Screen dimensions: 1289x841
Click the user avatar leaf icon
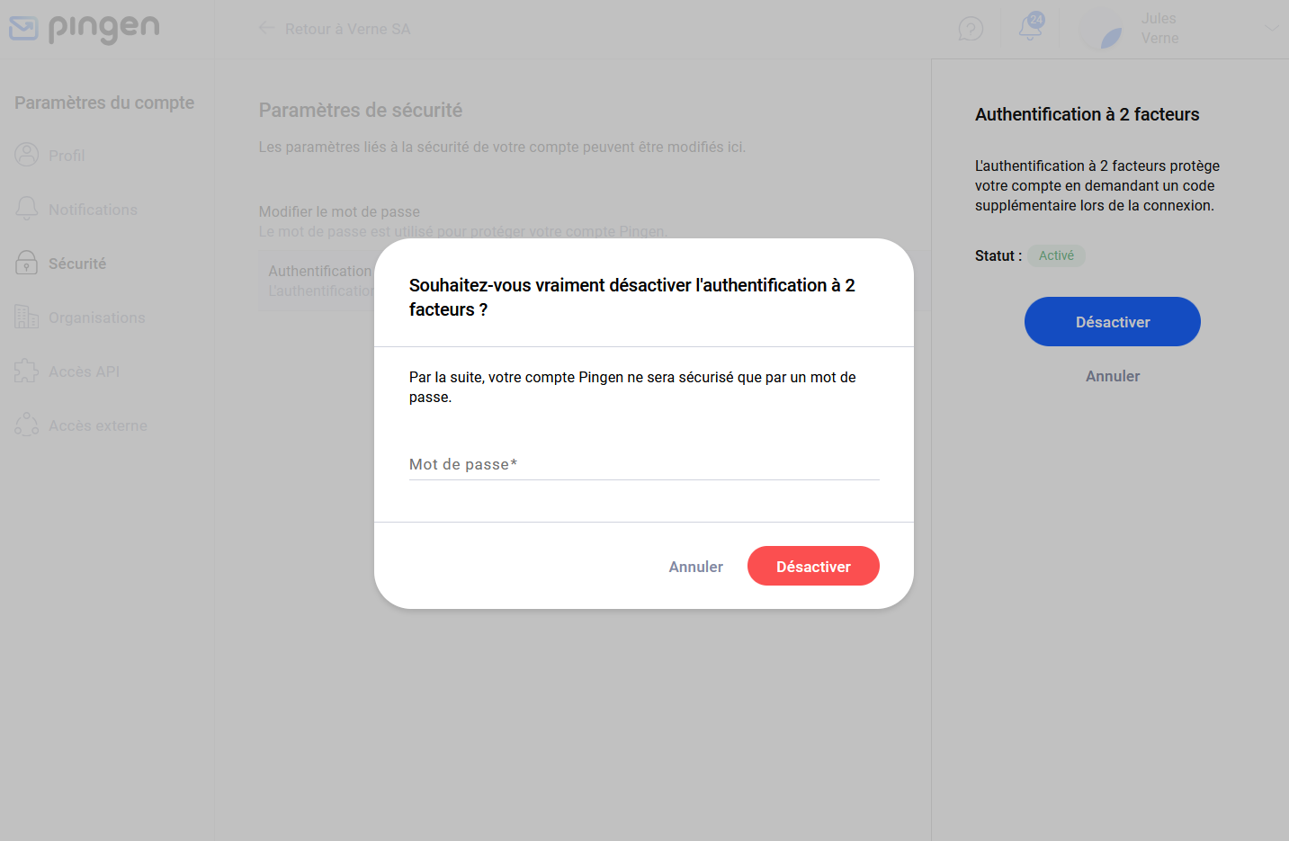pyautogui.click(x=1101, y=29)
